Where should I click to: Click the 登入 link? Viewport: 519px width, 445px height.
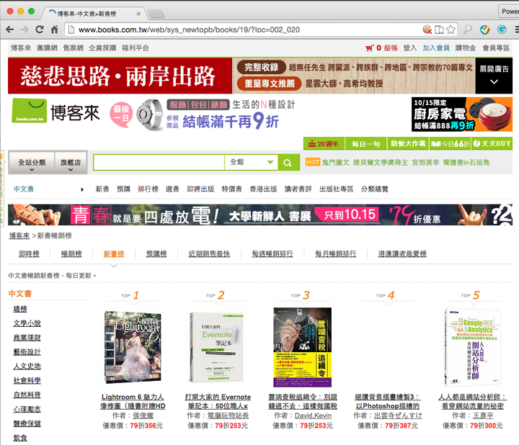point(409,48)
